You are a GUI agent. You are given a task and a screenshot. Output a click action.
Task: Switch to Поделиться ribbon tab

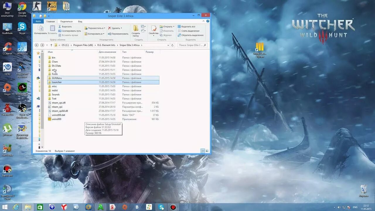point(66,21)
